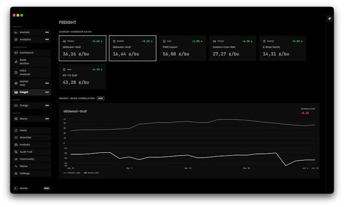344x207 pixels.
Task: Click rail icon on KS-TX Gulf card
Action: click(64, 70)
